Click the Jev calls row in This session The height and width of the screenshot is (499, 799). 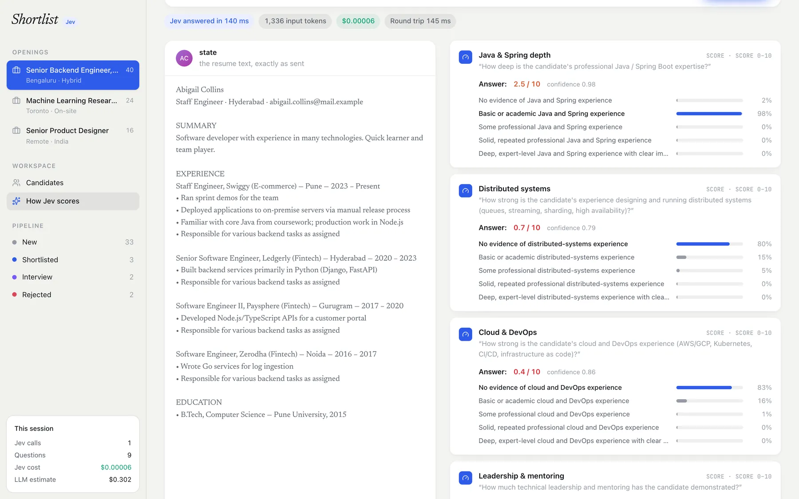(73, 443)
